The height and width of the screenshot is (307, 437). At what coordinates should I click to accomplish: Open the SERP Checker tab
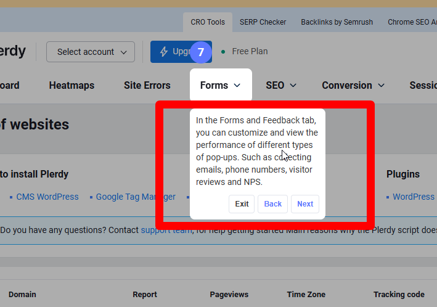tap(263, 22)
